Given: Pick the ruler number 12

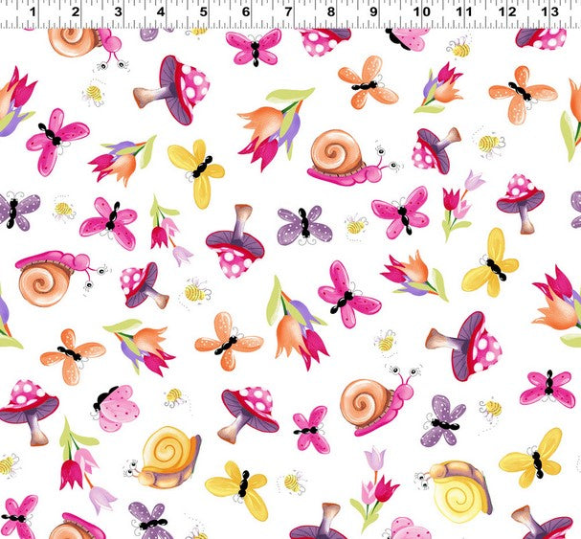Looking at the screenshot, I should [507, 11].
